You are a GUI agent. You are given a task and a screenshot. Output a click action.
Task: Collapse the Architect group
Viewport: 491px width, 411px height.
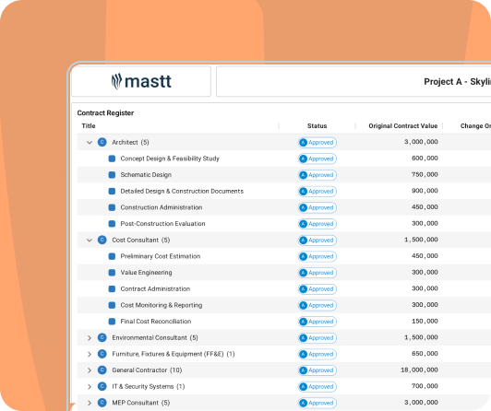point(90,143)
